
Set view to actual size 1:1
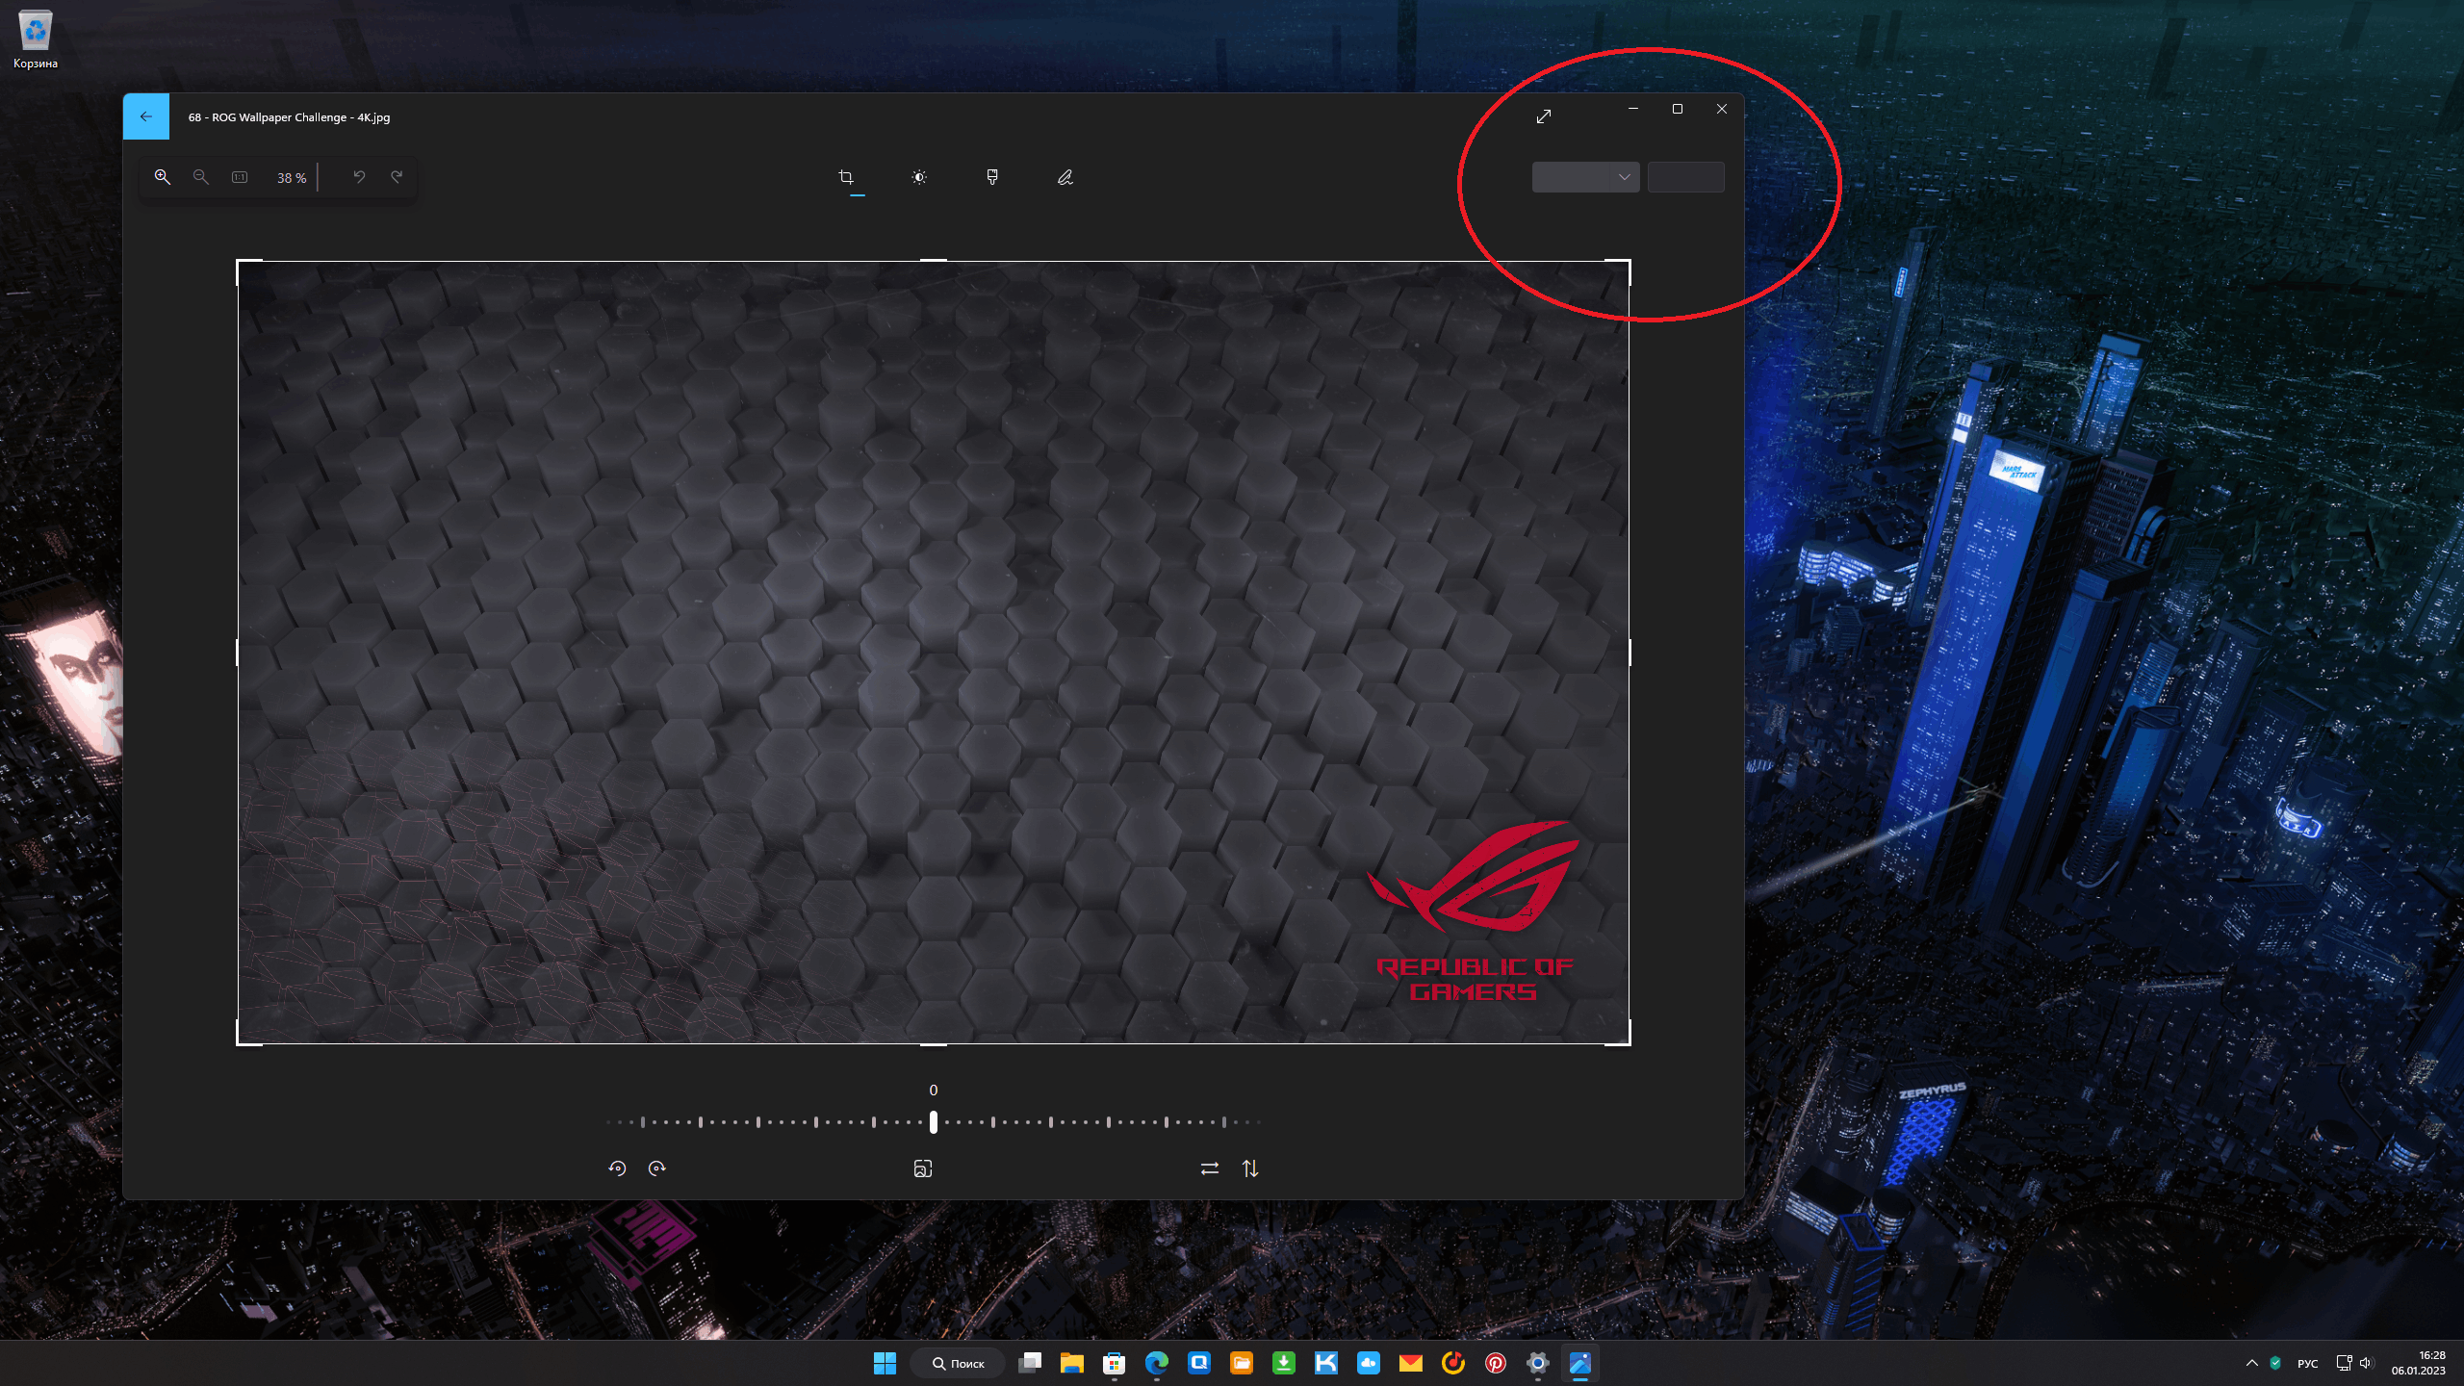240,177
